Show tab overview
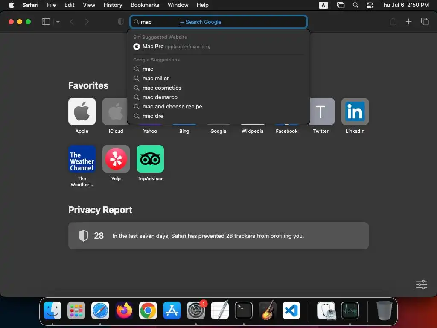This screenshot has height=328, width=437. coord(425,21)
